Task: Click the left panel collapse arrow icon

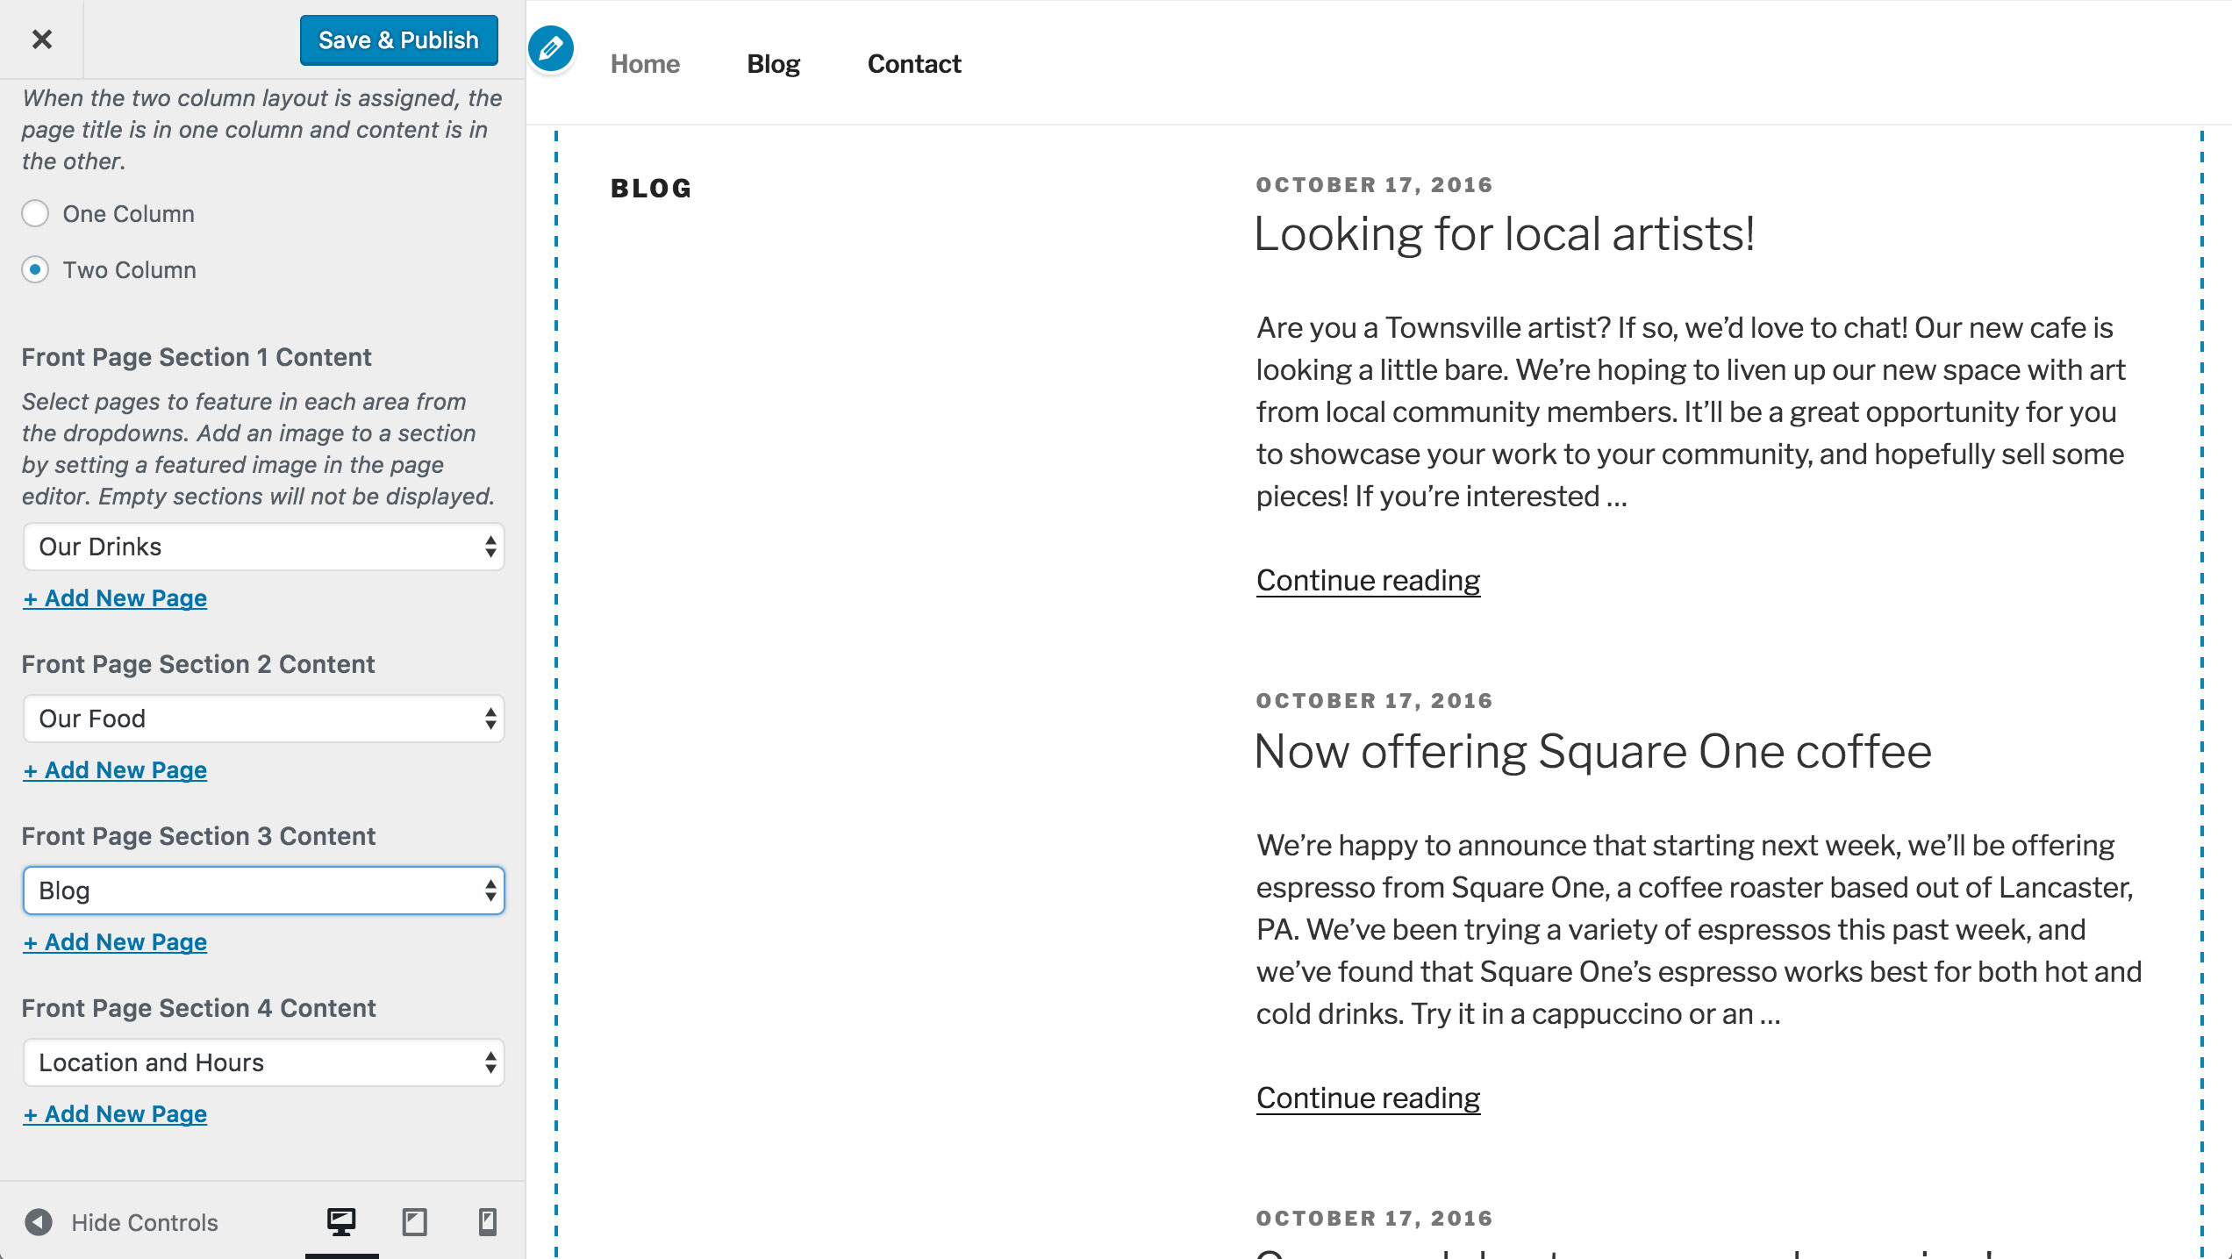Action: (x=37, y=1220)
